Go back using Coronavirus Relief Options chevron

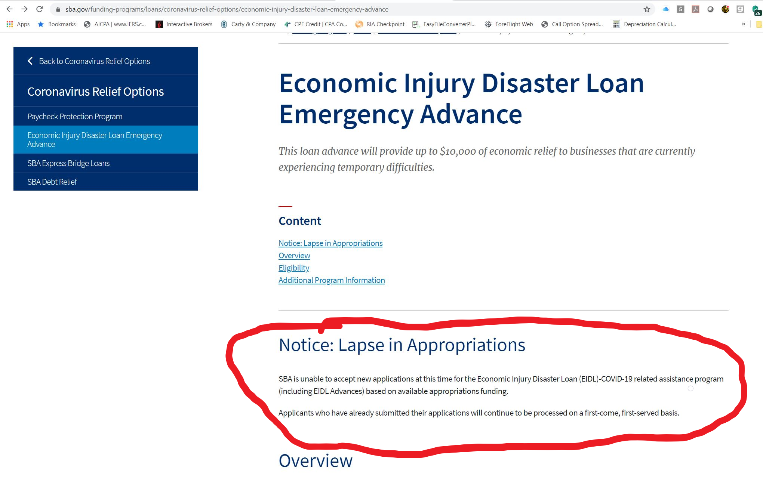click(x=30, y=61)
